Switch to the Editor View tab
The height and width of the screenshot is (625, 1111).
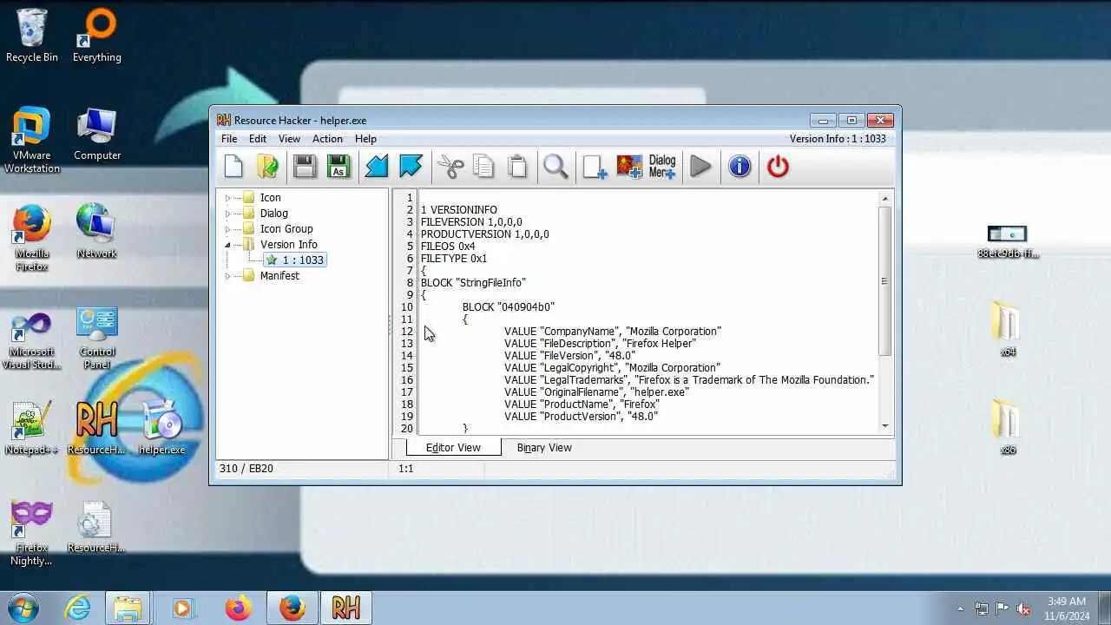(453, 448)
